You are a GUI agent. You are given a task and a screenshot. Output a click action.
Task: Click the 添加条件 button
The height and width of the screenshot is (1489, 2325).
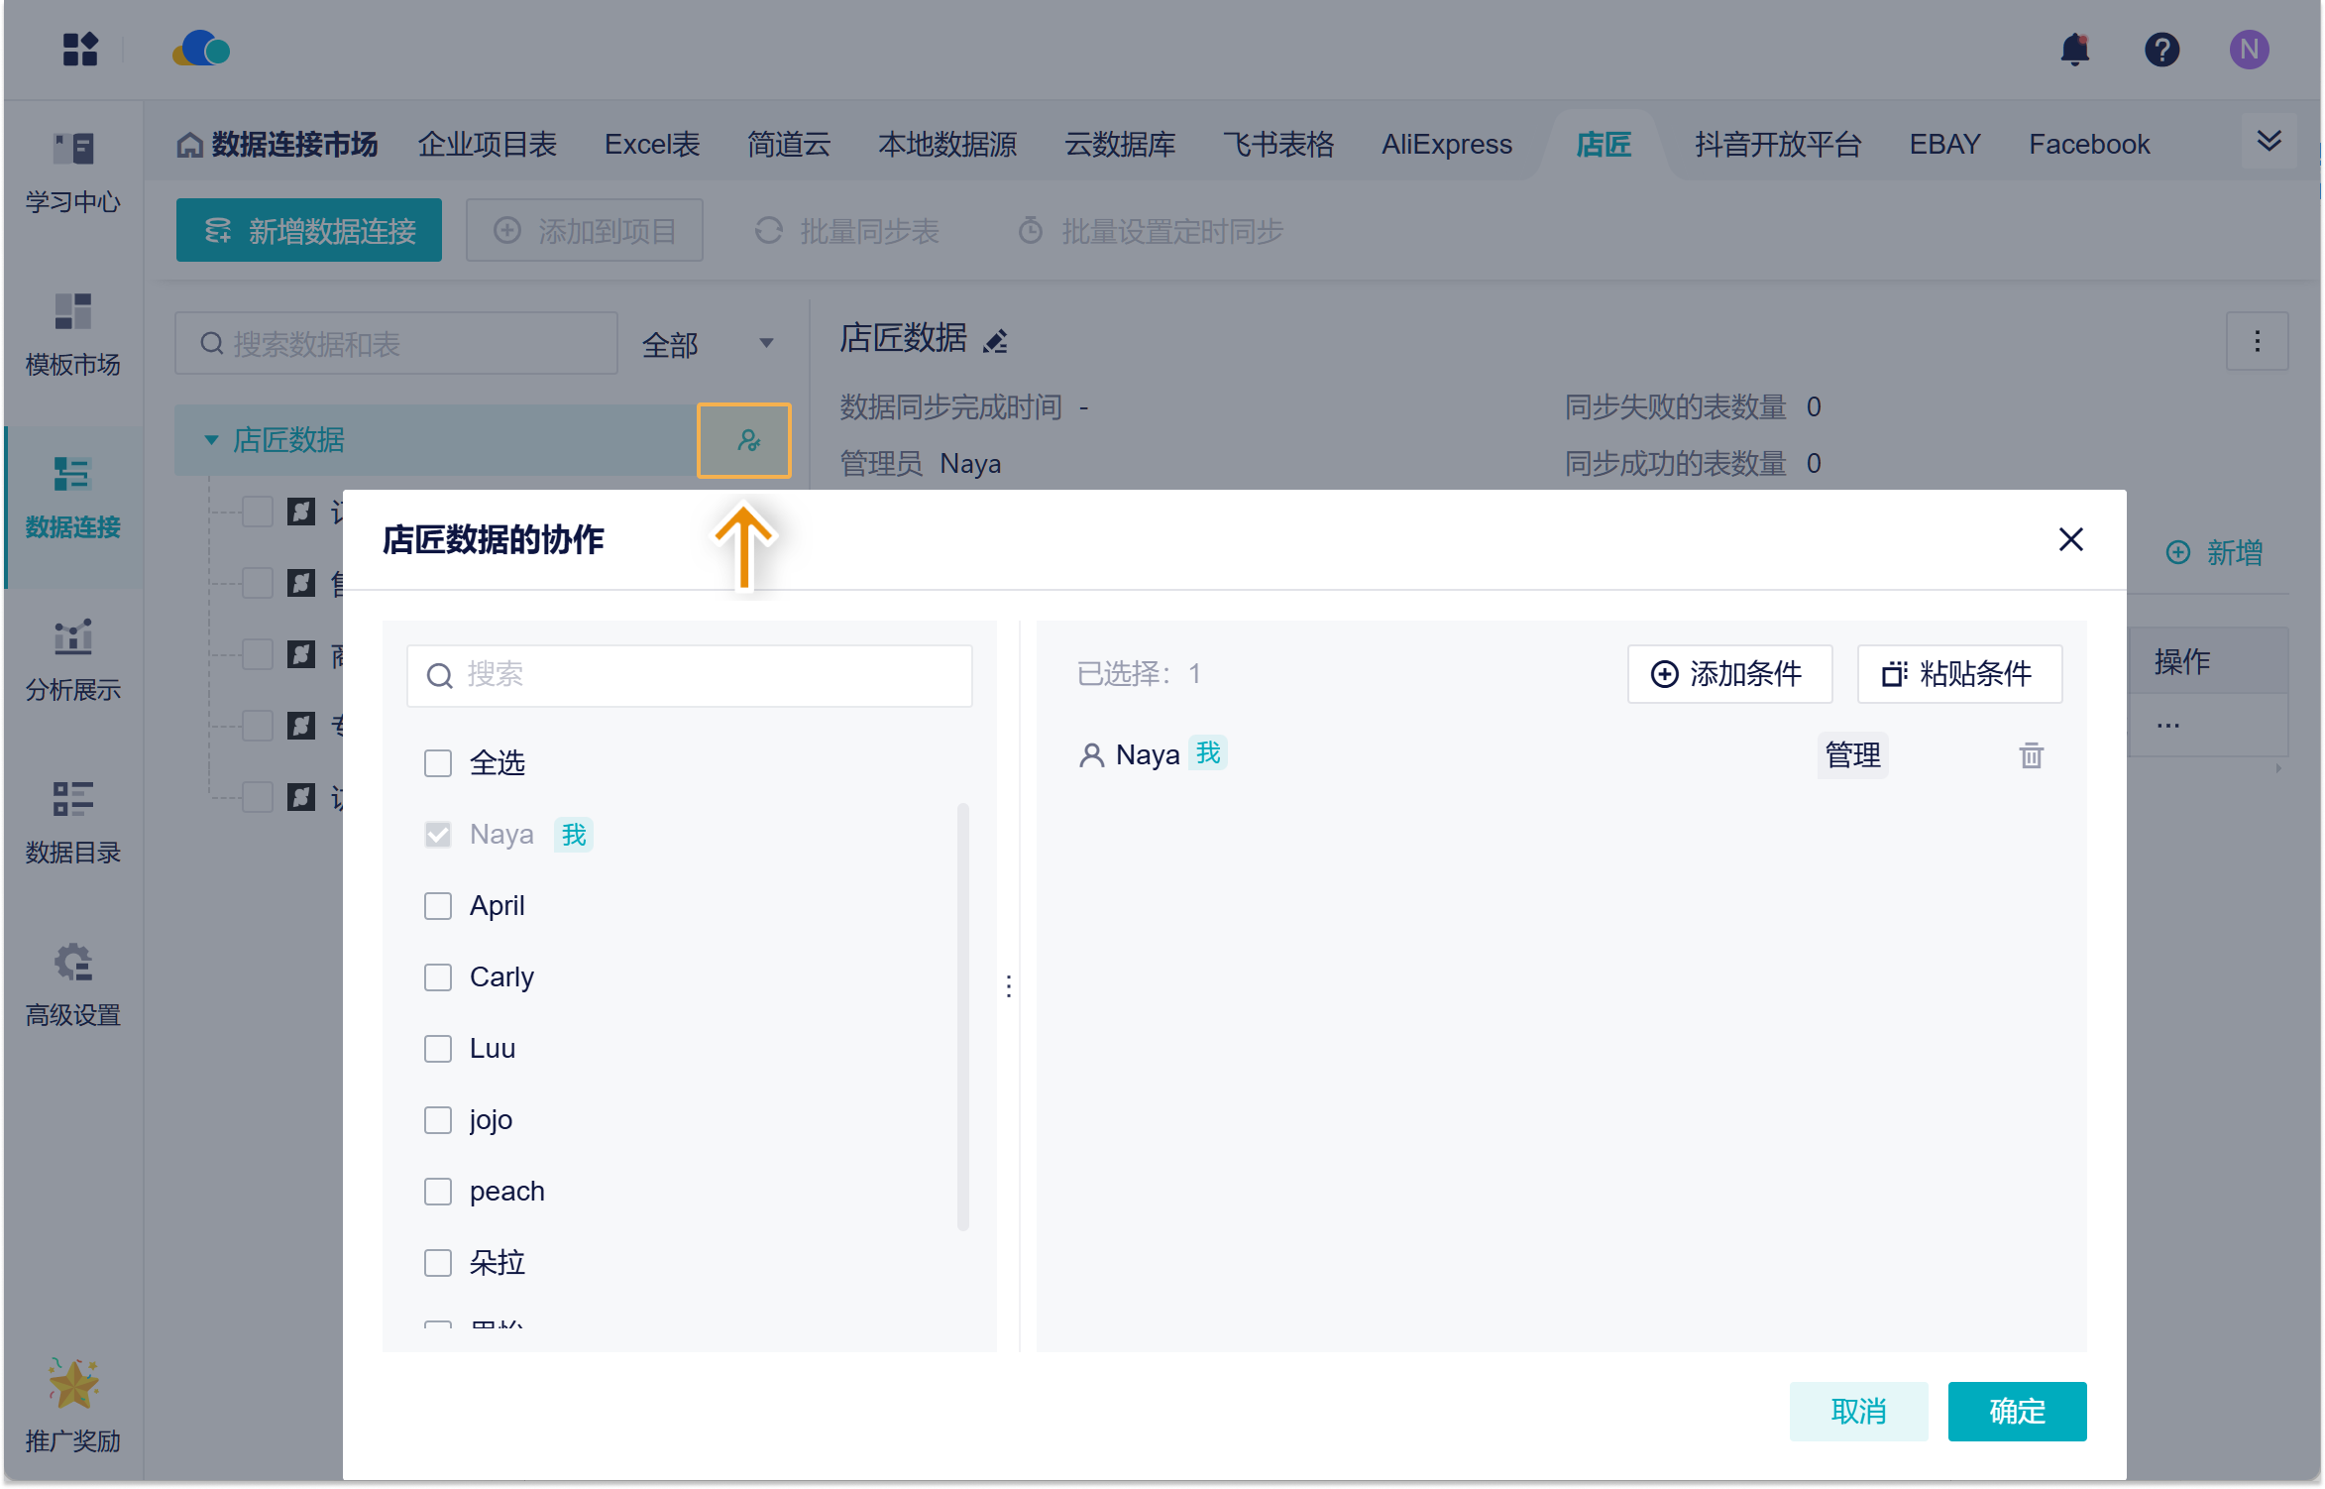(x=1728, y=674)
